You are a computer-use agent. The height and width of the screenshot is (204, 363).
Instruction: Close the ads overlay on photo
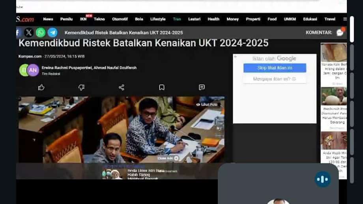[x=168, y=158]
